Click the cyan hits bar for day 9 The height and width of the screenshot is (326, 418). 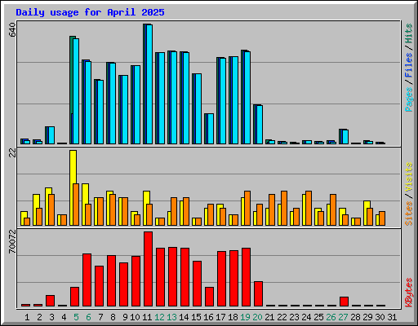[125, 110]
